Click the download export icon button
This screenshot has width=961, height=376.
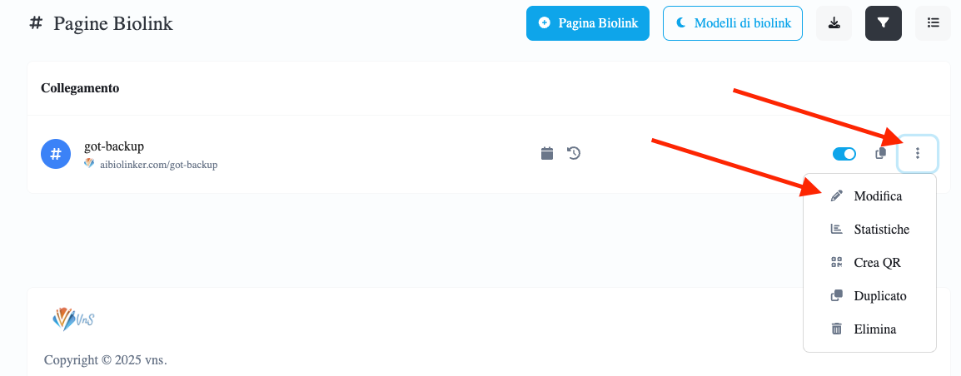point(834,23)
